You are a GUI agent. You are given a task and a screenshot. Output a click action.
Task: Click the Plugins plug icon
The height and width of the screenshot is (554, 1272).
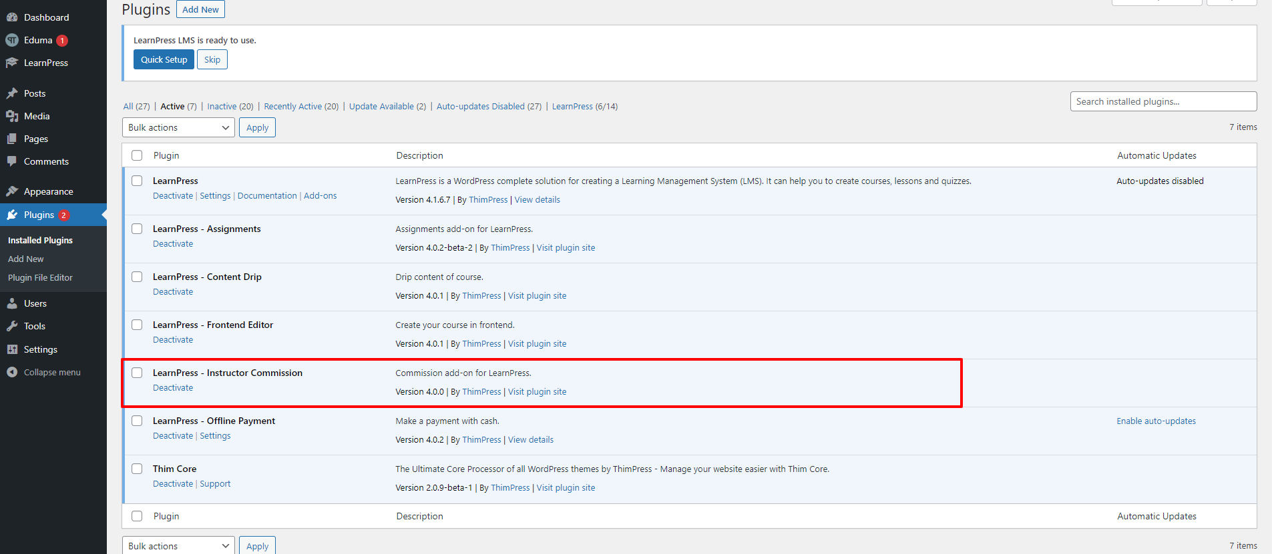12,215
